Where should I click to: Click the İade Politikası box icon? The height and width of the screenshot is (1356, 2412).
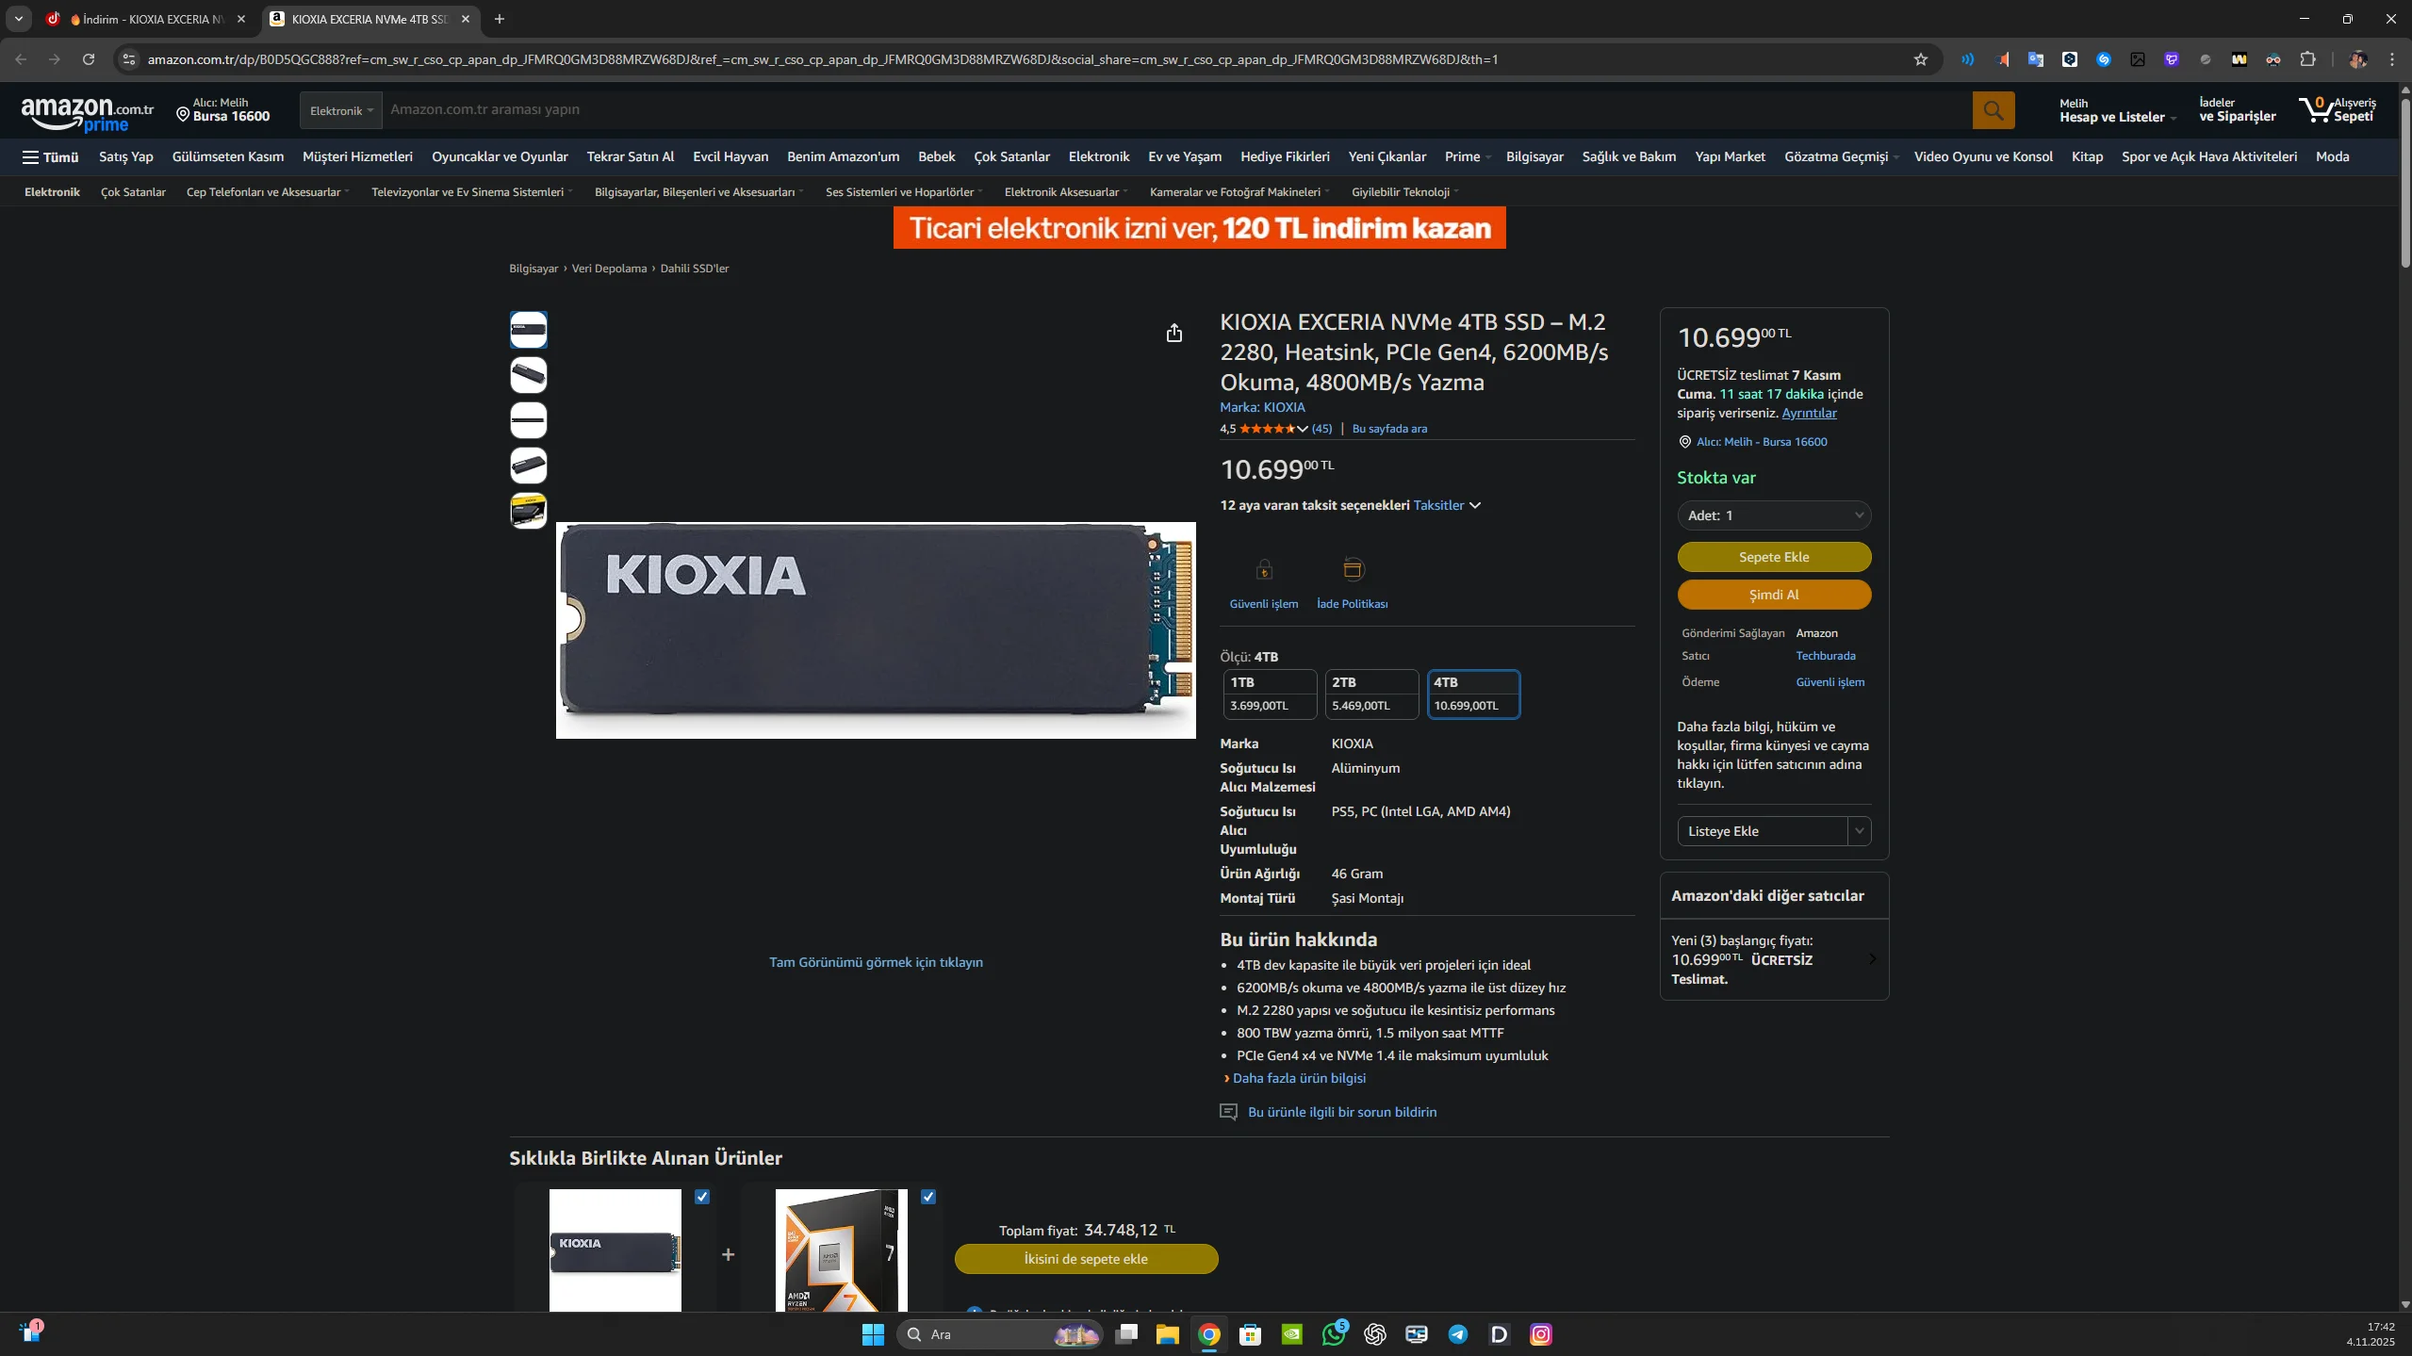(1353, 569)
